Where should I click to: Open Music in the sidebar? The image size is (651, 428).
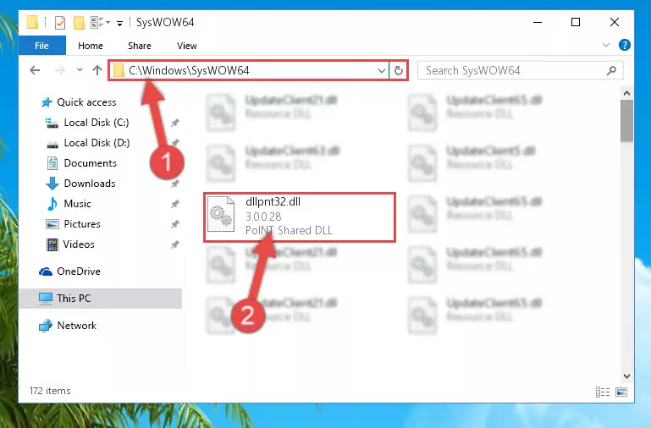pyautogui.click(x=77, y=204)
